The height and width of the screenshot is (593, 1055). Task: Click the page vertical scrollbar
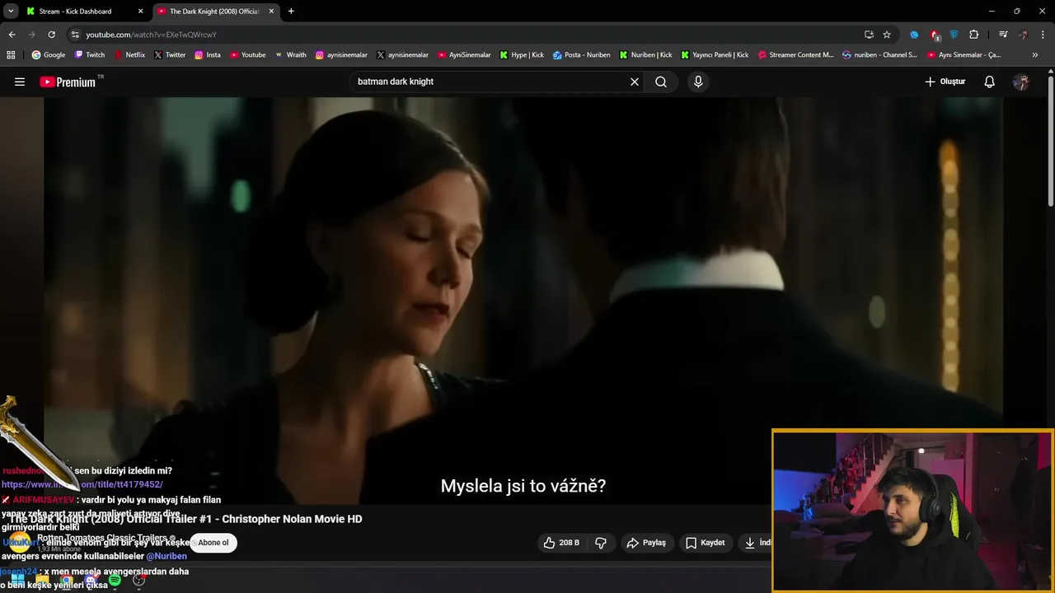tap(1051, 140)
